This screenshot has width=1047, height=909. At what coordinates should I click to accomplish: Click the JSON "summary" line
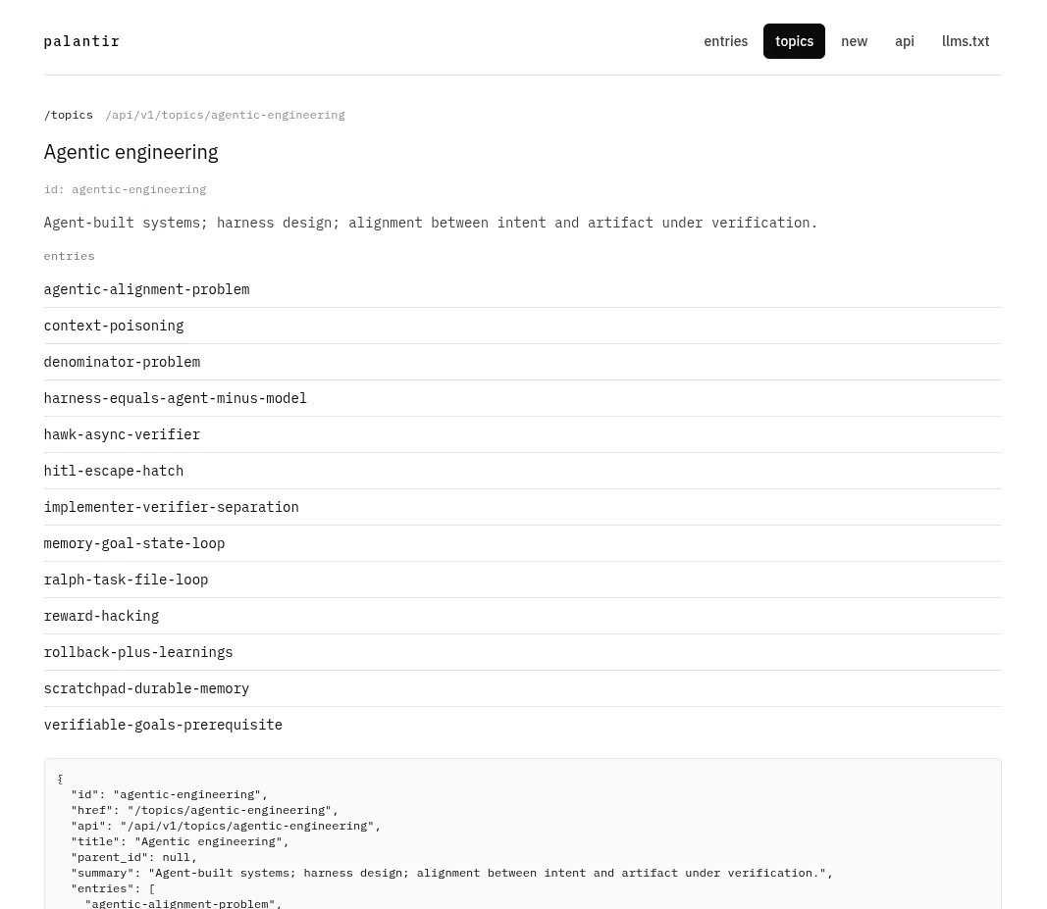tap(452, 873)
